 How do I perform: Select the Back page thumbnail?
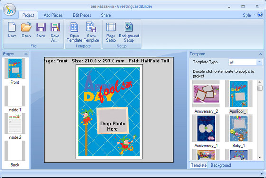[15, 151]
